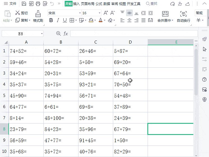Switch to the Developer Tools (开发工具) tab
This screenshot has width=209, height=157.
click(134, 4)
